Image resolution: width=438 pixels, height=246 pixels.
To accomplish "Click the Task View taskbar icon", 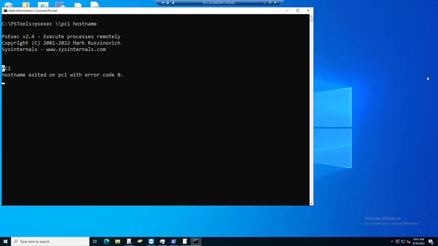I will tap(95, 242).
